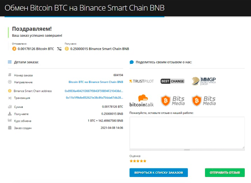Click the green Отправить отзыв button
251x183 pixels.
(x=225, y=173)
